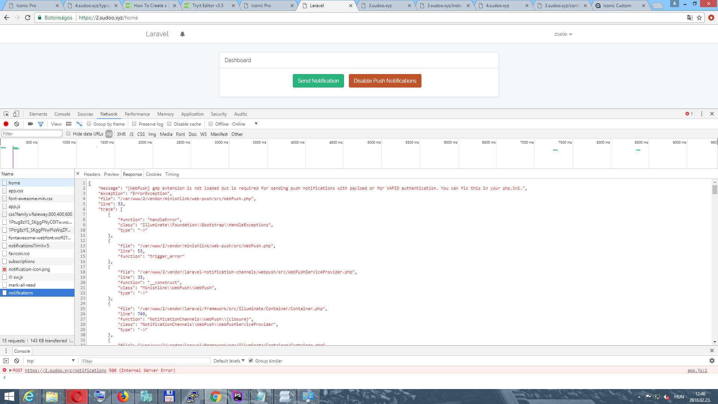Check Disable cache in the Network panel
Viewport: 718px width, 404px height.
(169, 124)
